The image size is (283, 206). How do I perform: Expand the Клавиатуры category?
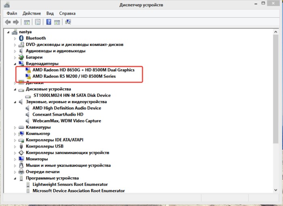[x=16, y=127]
